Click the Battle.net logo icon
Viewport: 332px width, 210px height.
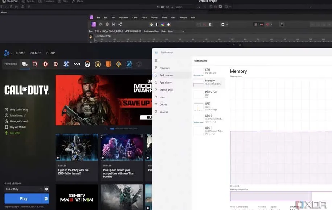point(7,53)
